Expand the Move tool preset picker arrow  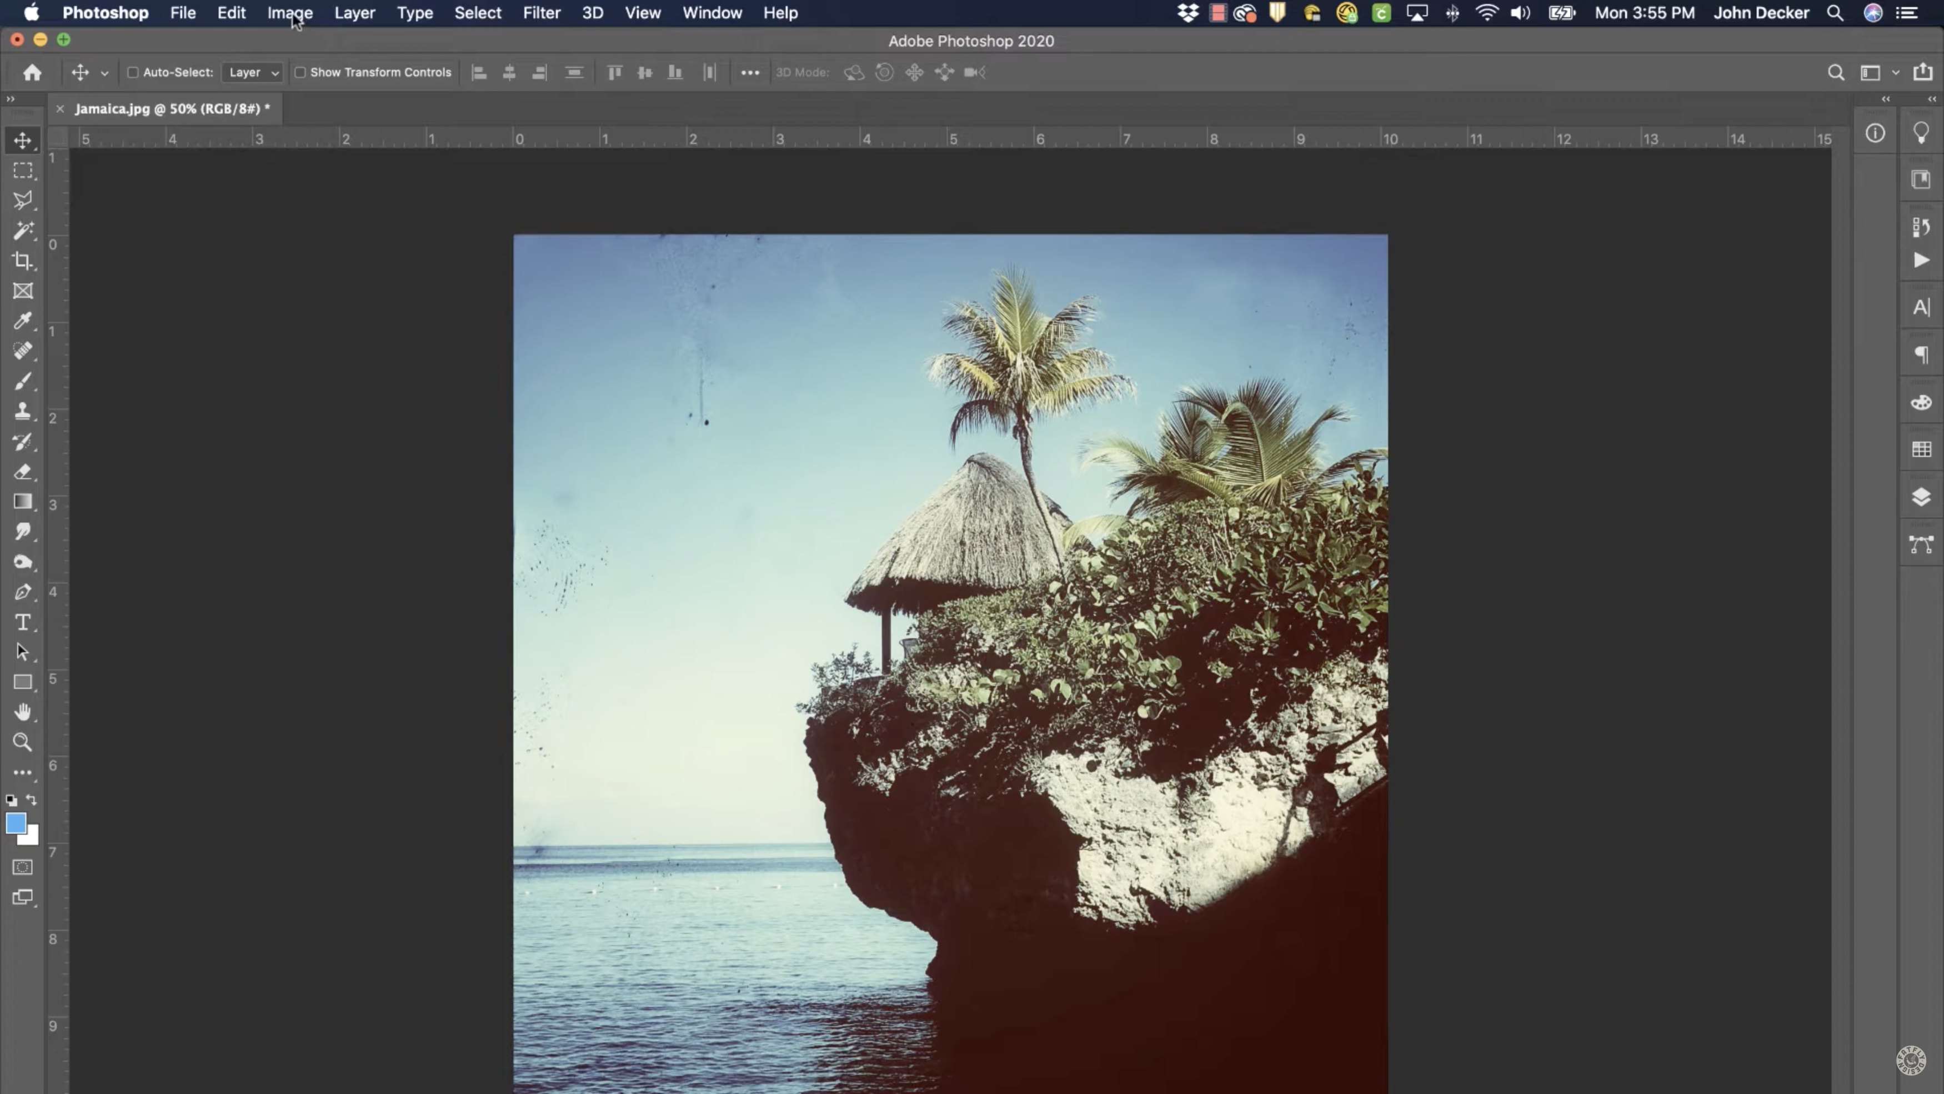pos(105,73)
